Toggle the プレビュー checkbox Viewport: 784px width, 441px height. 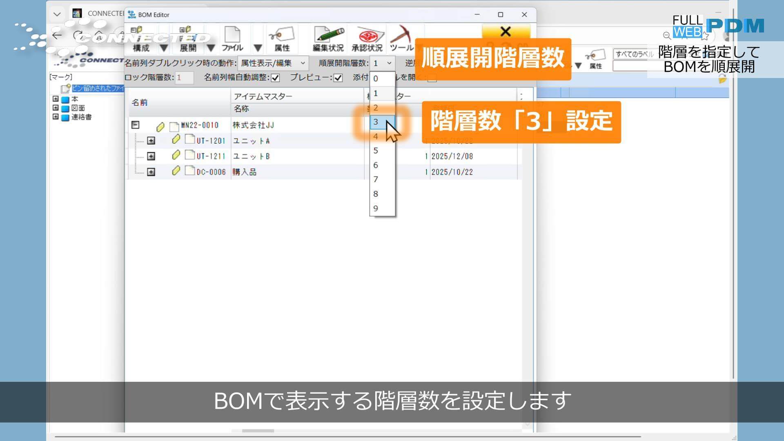tap(338, 78)
